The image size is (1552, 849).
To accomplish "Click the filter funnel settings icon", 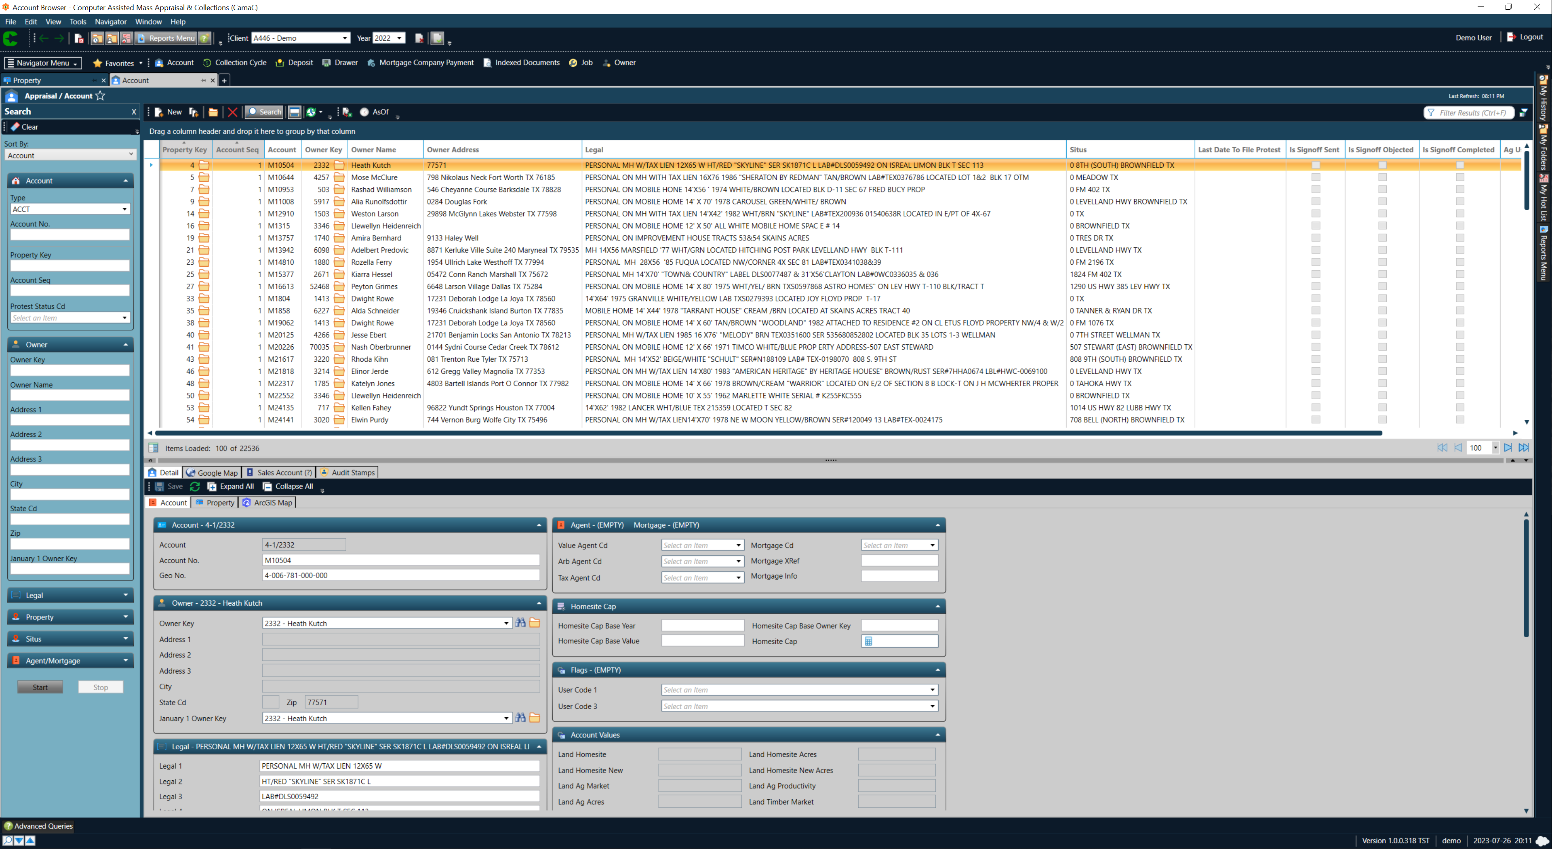I will (1524, 113).
